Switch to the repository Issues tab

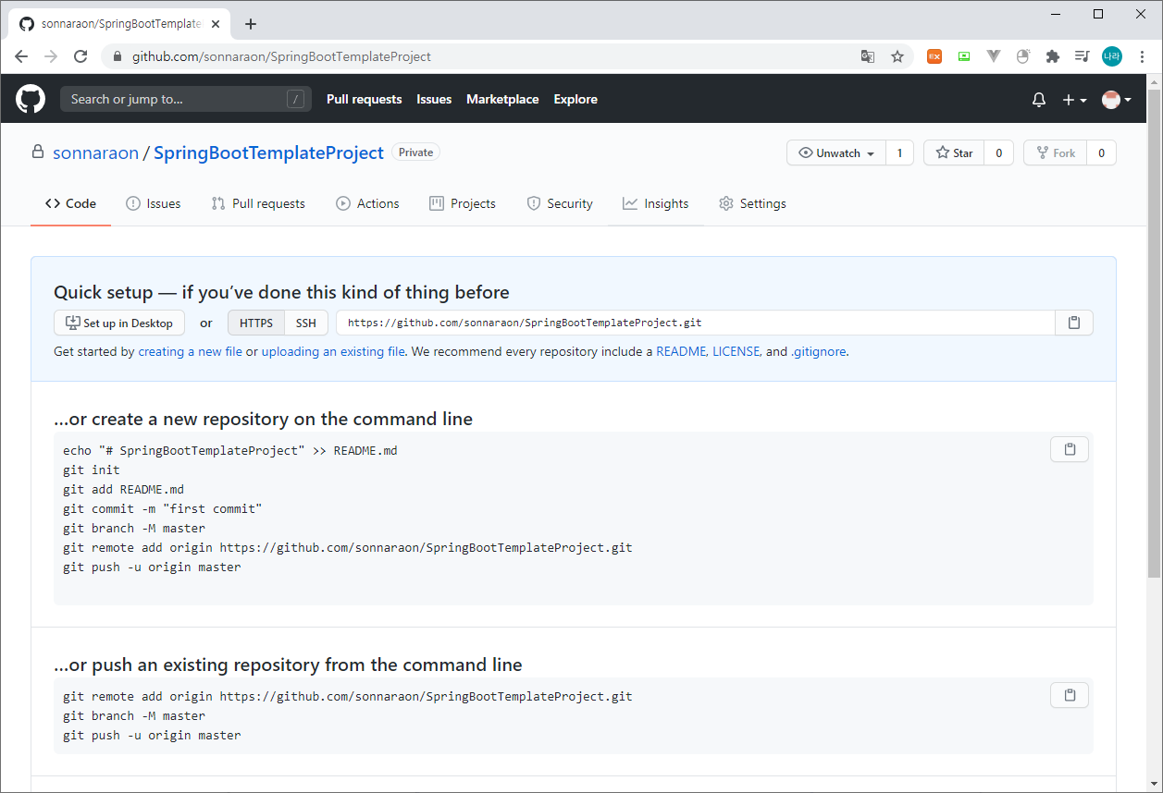154,203
